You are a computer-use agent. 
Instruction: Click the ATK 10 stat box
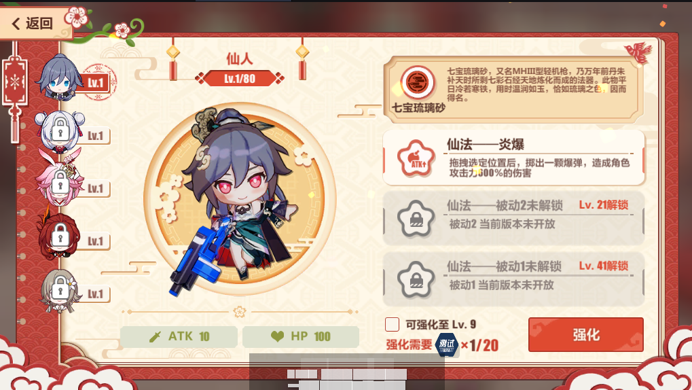pyautogui.click(x=179, y=336)
